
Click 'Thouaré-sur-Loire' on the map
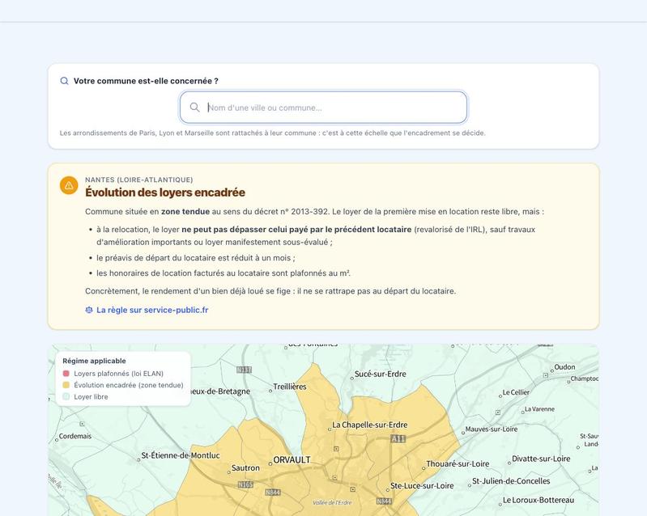pos(458,464)
